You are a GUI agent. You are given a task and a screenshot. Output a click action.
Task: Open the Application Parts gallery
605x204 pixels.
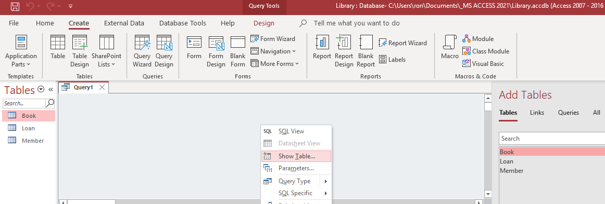point(21,51)
